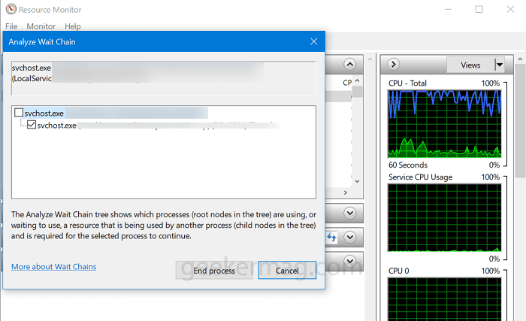Screen dimensions: 526x321
Task: Click the CPU - Total graph
Action: (445, 123)
